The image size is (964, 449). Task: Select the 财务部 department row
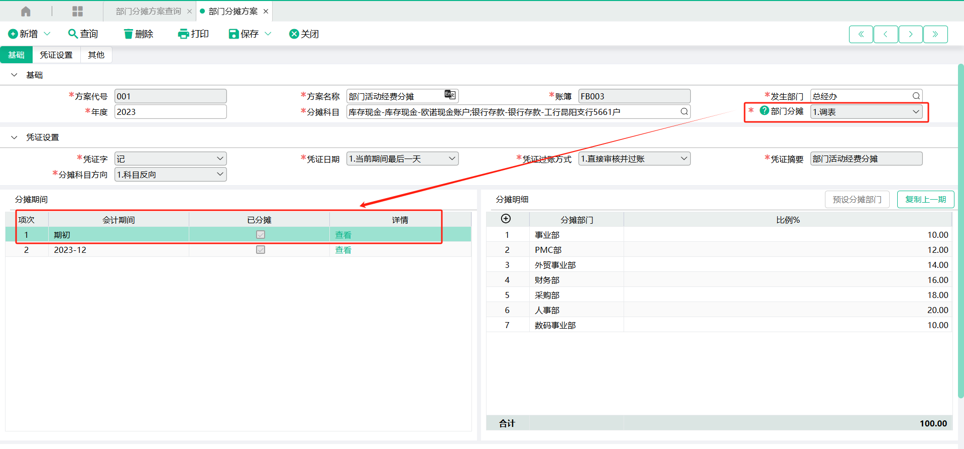(719, 280)
